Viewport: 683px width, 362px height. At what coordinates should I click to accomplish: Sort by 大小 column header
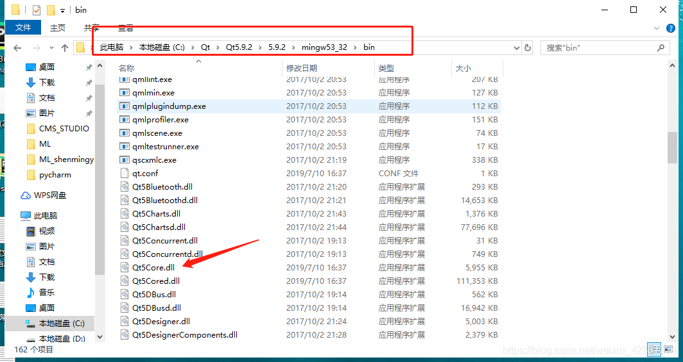tap(463, 68)
